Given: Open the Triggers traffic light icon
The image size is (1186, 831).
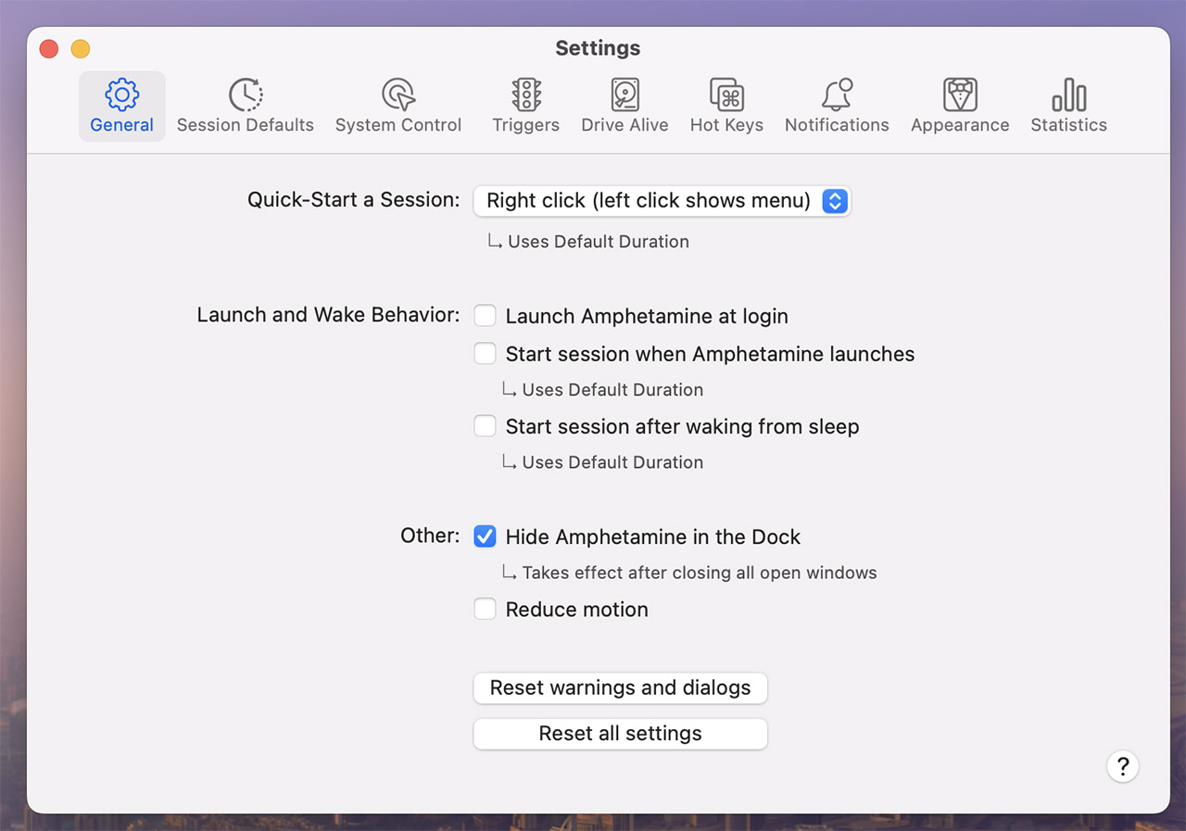Looking at the screenshot, I should pos(526,94).
